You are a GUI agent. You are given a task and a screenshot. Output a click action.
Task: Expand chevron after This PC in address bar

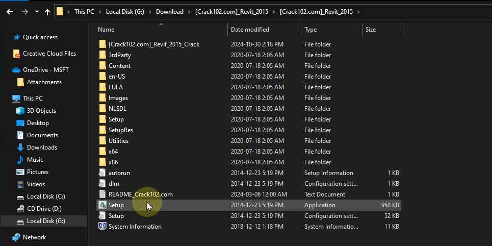click(100, 12)
